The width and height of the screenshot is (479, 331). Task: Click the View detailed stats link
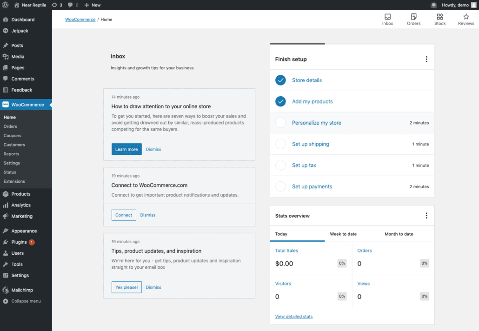pyautogui.click(x=294, y=317)
